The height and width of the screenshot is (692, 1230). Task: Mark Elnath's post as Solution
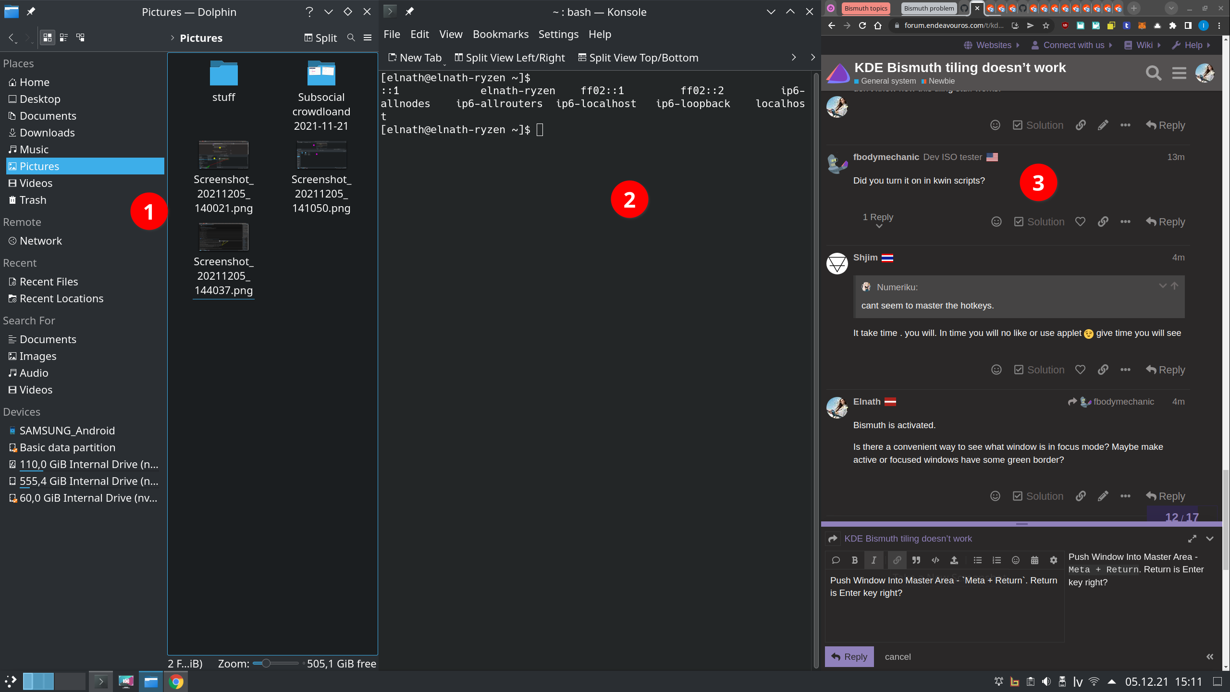(x=1038, y=496)
